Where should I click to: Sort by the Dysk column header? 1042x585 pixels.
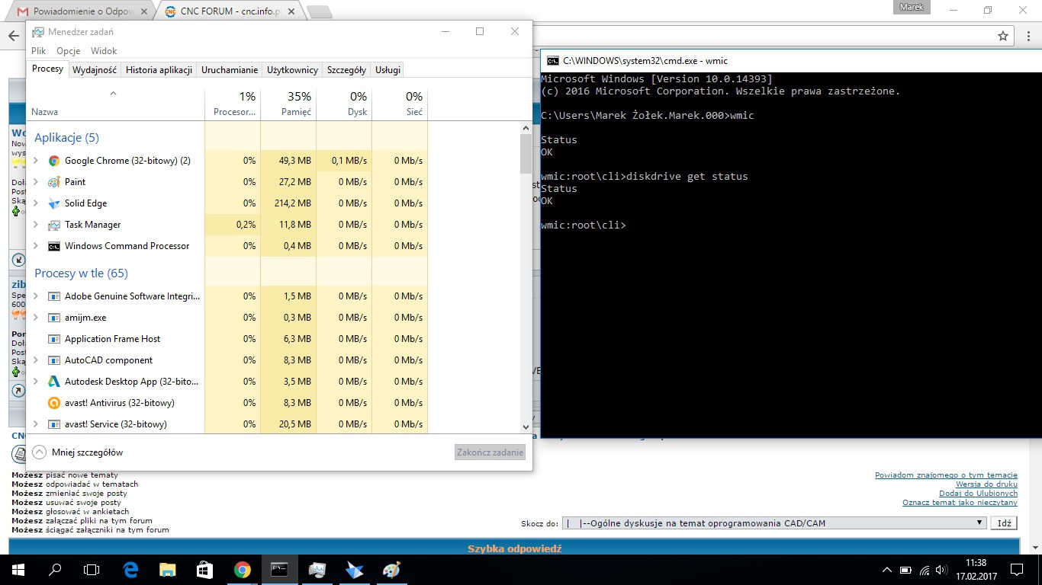[x=344, y=104]
